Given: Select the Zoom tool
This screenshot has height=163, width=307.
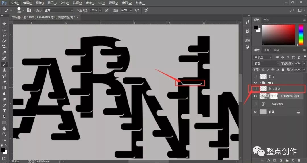Looking at the screenshot, I should pos(4,134).
